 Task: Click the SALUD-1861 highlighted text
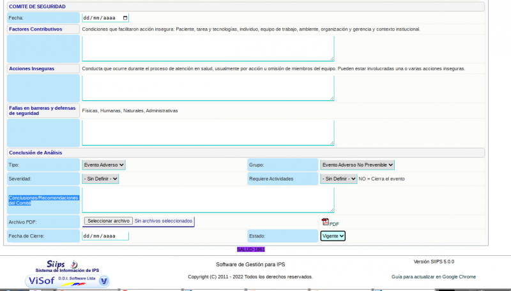click(251, 250)
